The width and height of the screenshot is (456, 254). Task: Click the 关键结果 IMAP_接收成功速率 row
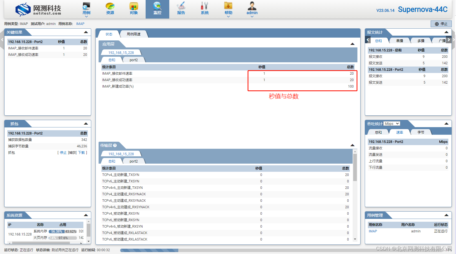[x=48, y=55]
